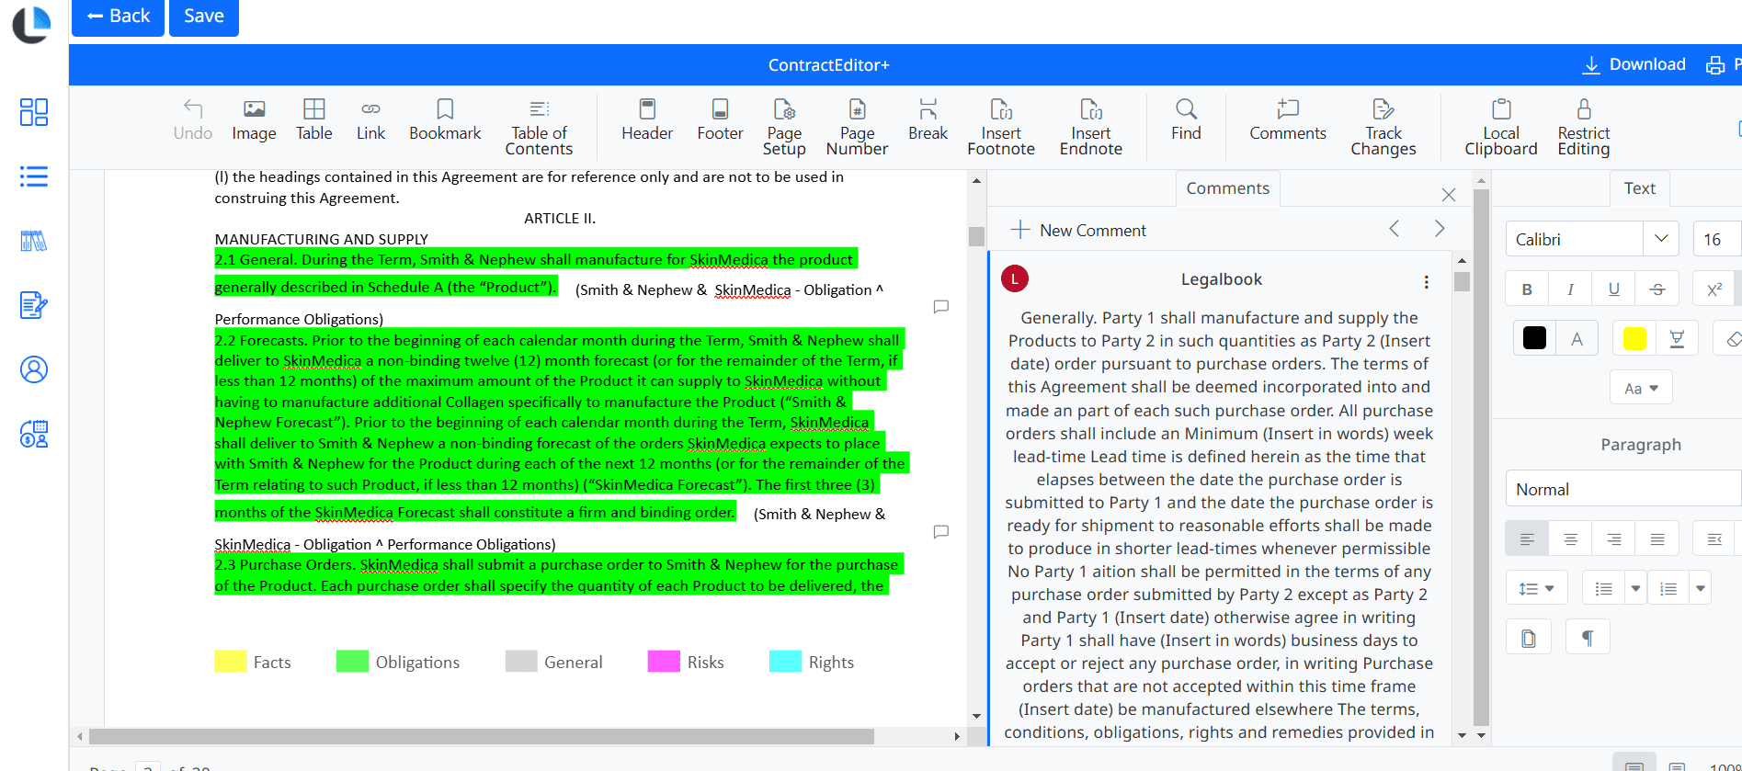This screenshot has height=771, width=1742.
Task: Go to the next comment
Action: click(1440, 229)
